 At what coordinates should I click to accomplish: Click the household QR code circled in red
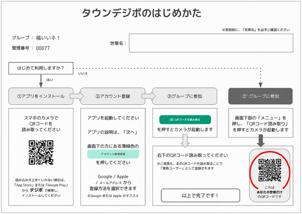pos(269,170)
